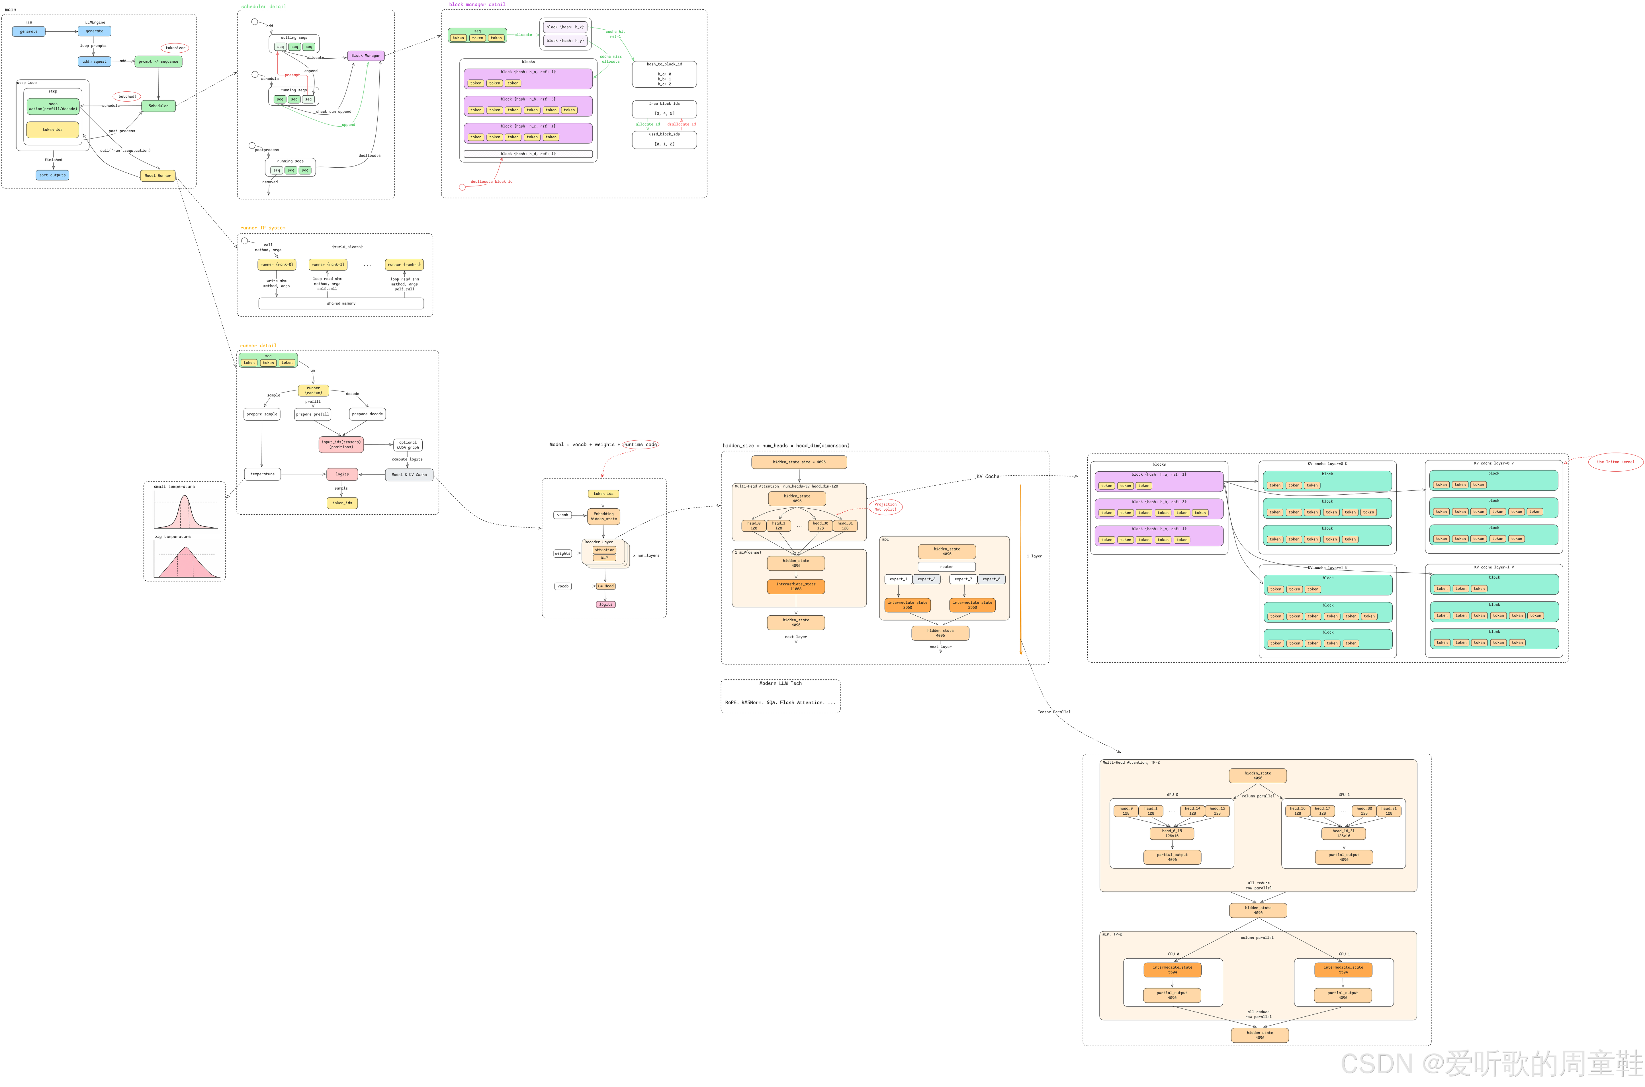Click the "head_17 128" box

coord(1323,811)
